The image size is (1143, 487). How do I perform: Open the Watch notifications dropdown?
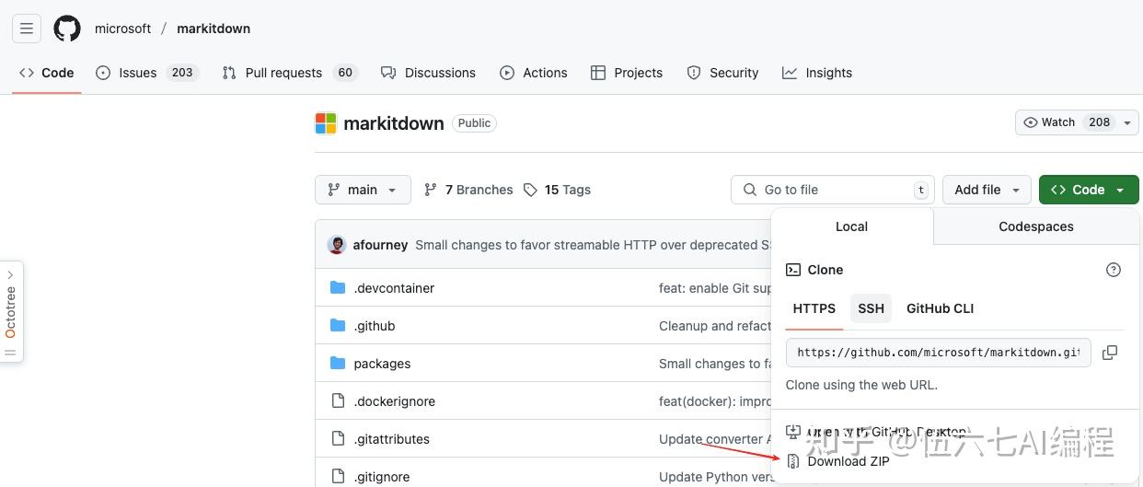[1077, 122]
